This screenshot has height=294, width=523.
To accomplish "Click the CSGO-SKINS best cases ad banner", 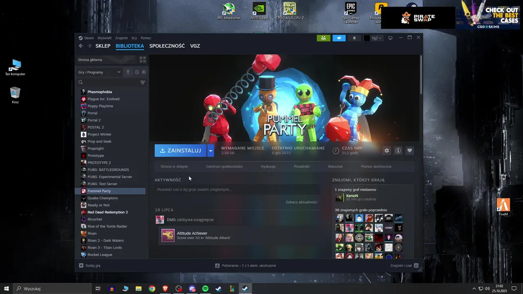I will click(x=488, y=15).
